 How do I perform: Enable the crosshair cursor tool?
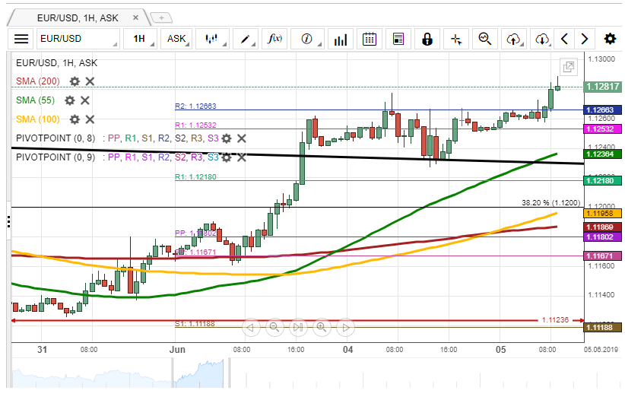456,39
